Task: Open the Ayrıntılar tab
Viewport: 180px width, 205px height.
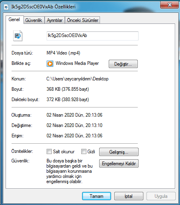Action: pos(55,20)
